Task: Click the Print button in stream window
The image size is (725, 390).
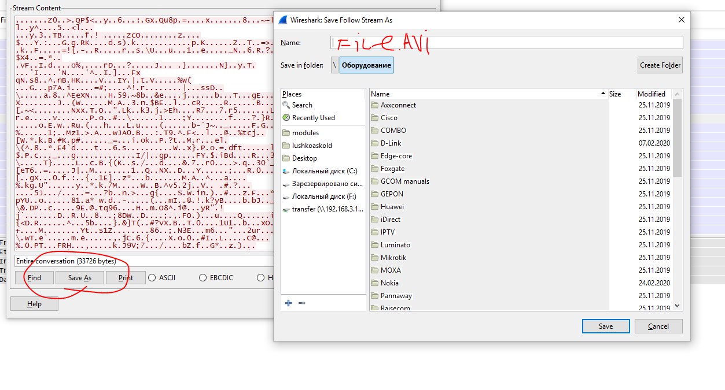Action: [126, 278]
